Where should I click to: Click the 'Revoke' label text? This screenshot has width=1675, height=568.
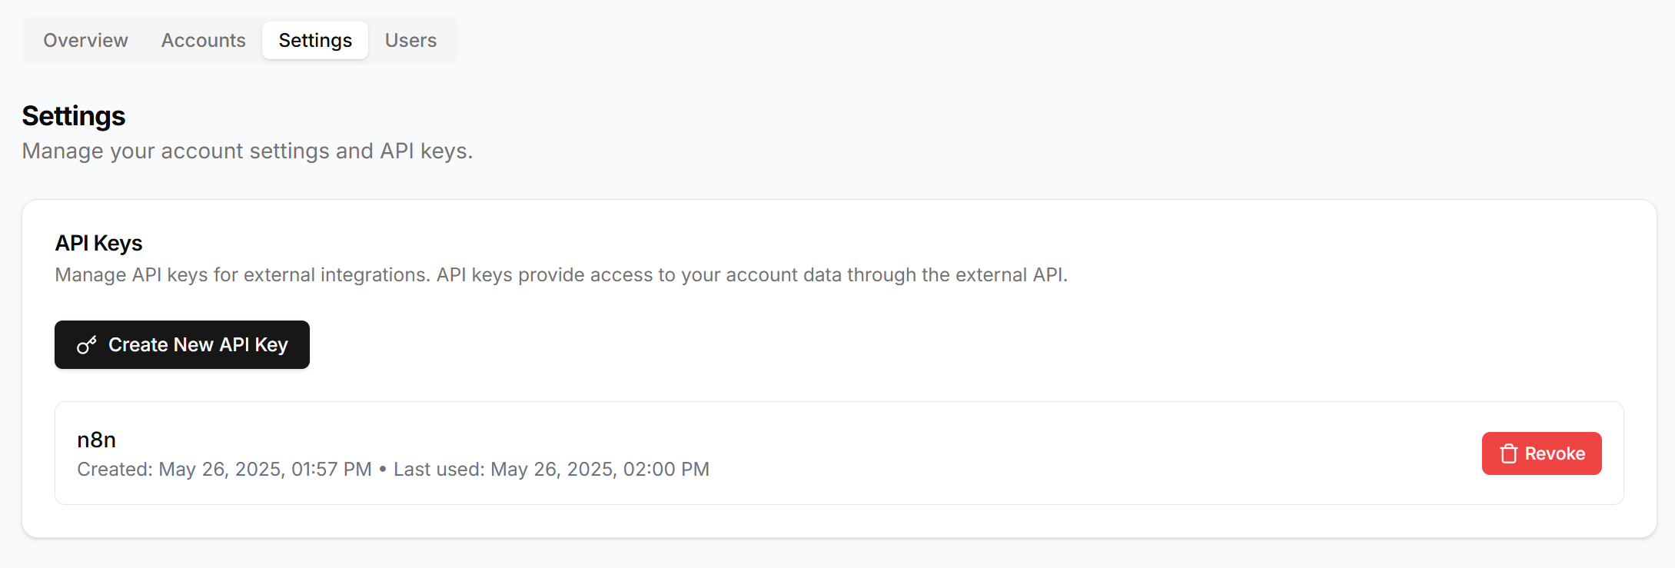pyautogui.click(x=1554, y=453)
